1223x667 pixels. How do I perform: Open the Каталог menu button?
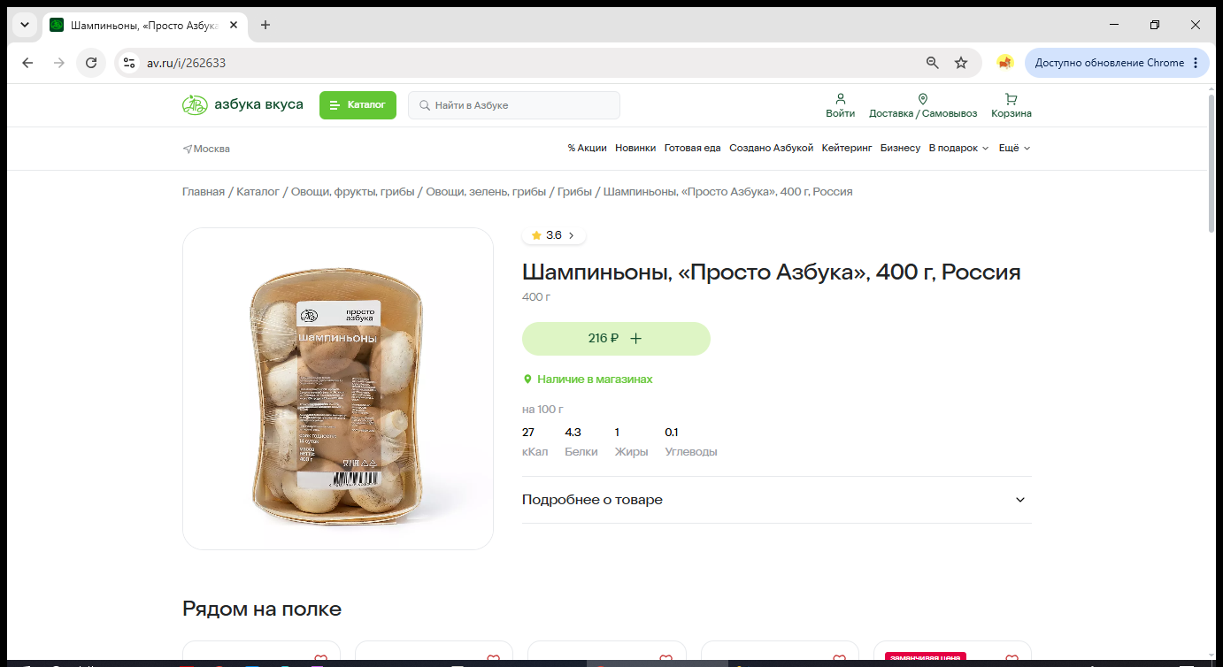pyautogui.click(x=358, y=105)
